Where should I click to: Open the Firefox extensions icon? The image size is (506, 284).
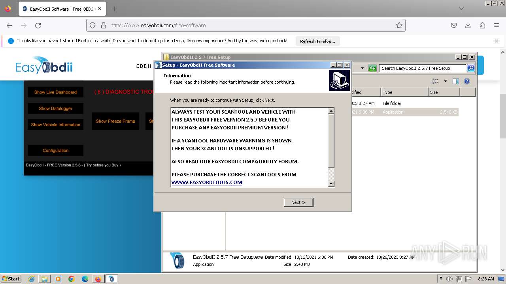click(x=482, y=25)
